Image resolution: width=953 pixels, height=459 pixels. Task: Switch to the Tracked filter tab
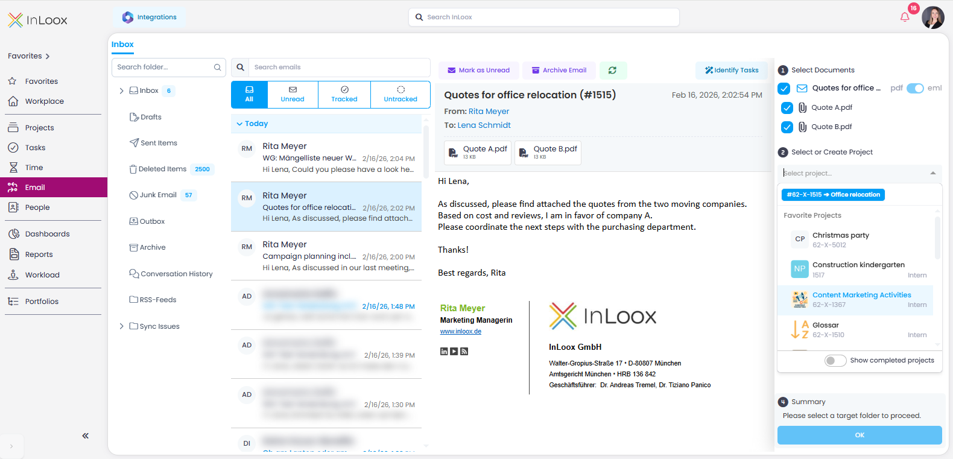(x=344, y=95)
